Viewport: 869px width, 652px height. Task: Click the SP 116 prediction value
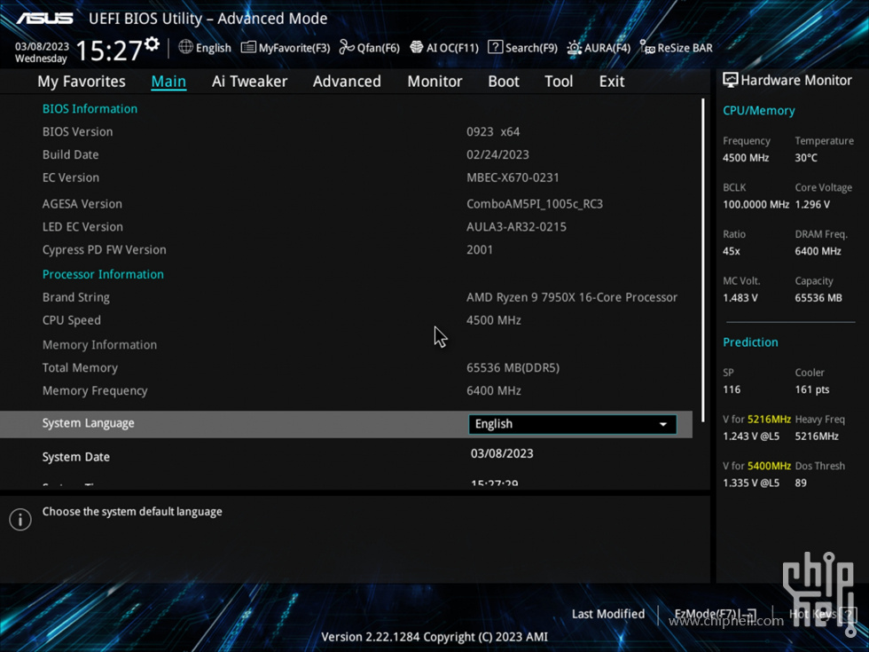pos(732,389)
